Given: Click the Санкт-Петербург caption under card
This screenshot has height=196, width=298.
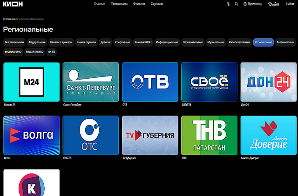Looking at the screenshot, I should click(73, 105).
